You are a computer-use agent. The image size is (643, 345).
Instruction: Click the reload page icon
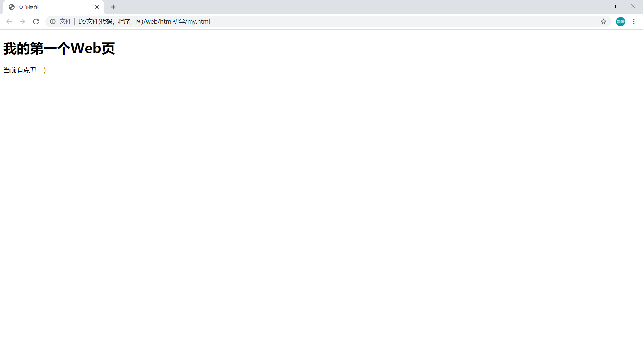tap(36, 21)
